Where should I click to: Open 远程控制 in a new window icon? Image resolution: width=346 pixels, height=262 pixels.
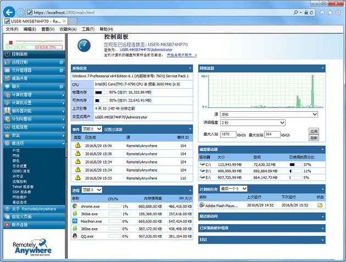(x=60, y=62)
